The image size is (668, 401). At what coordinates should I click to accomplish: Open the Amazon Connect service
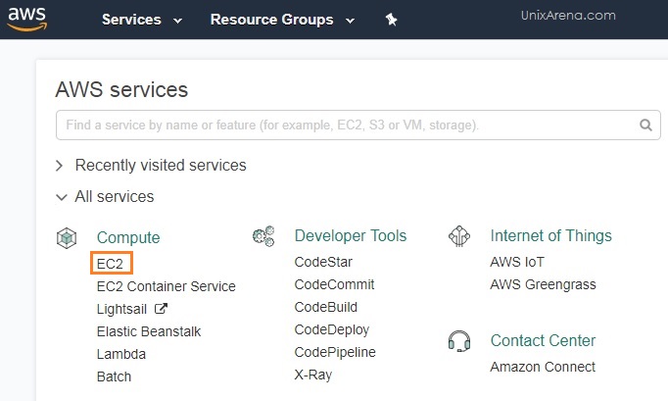(543, 367)
